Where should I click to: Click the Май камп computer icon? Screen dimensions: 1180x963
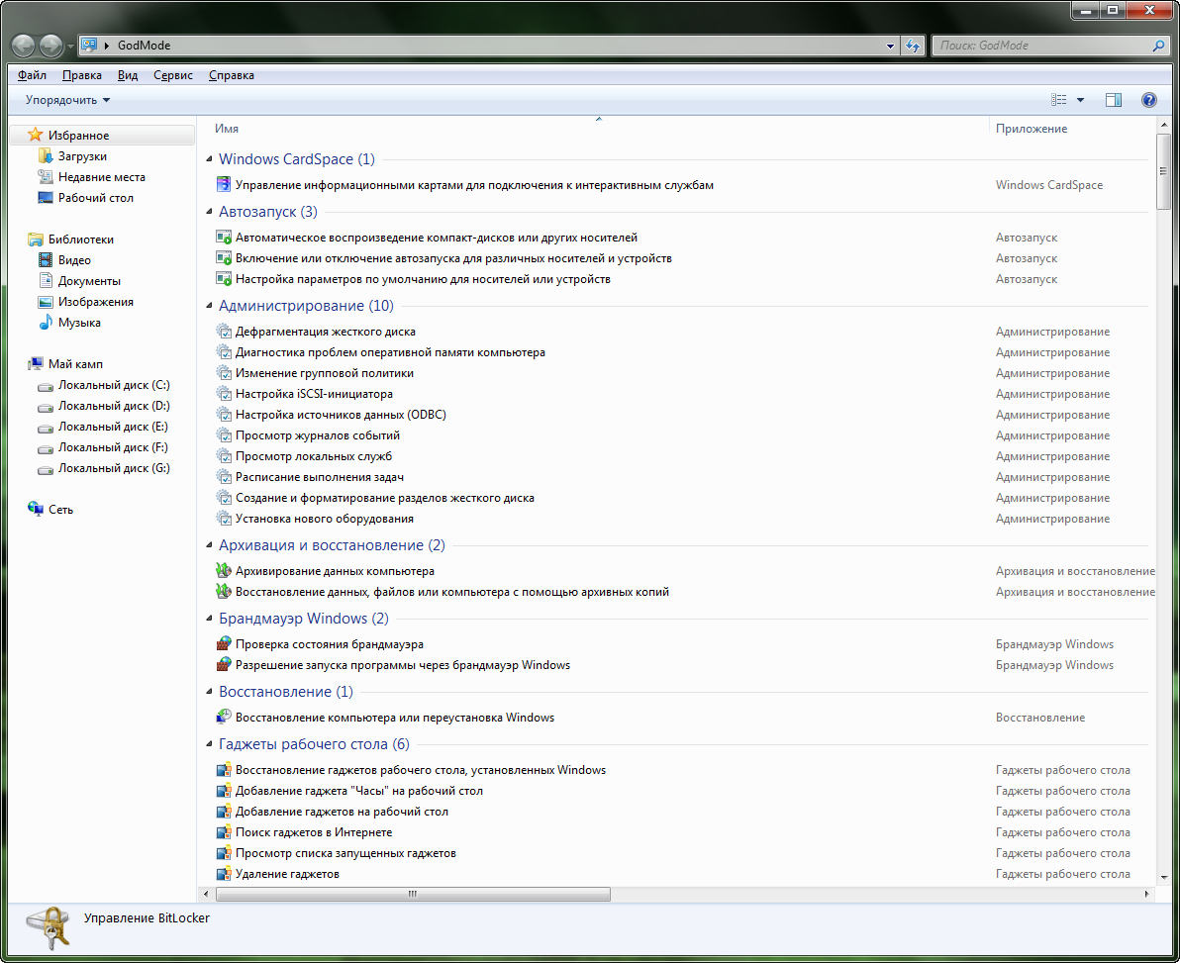[x=36, y=364]
